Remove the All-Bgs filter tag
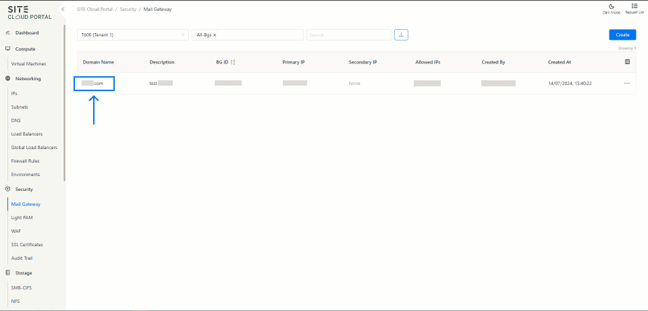 [215, 34]
